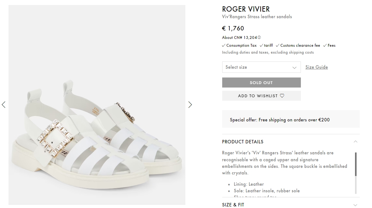Open the Size Guide link
This screenshot has height=208, width=372.
tap(316, 67)
